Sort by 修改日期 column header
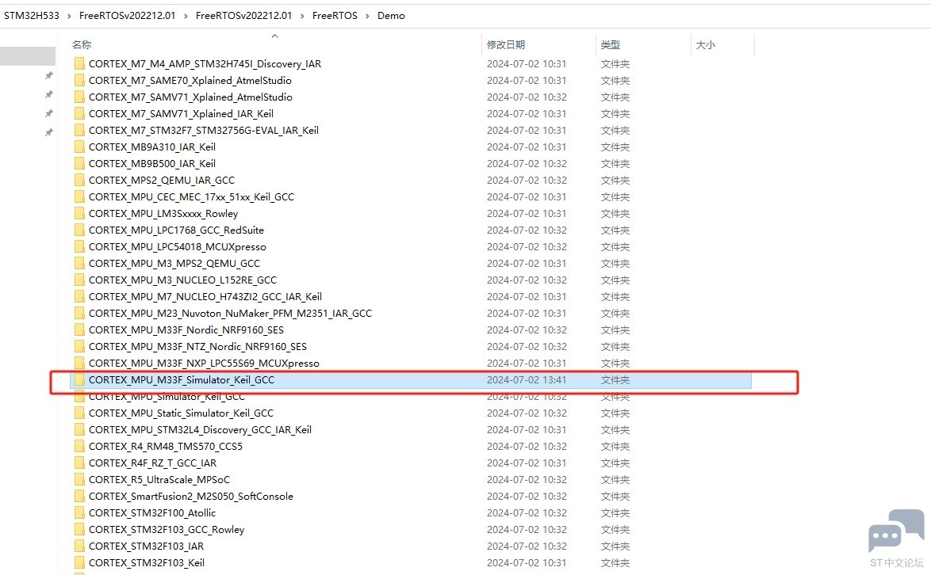Screen dimensions: 931x575 pyautogui.click(x=506, y=45)
